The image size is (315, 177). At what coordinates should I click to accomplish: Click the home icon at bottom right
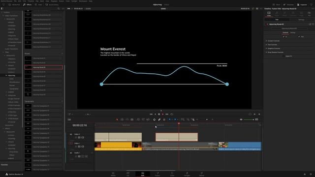click(x=305, y=174)
